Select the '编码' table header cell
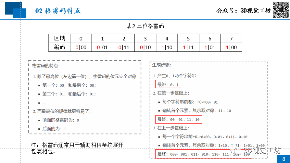This screenshot has width=290, height=163. click(59, 47)
